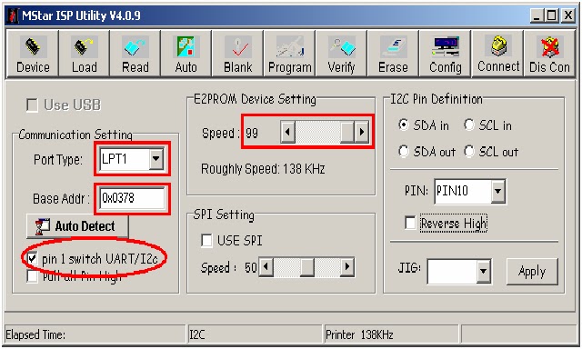Click the Erase toolbar icon
This screenshot has width=582, height=349.
[x=393, y=54]
